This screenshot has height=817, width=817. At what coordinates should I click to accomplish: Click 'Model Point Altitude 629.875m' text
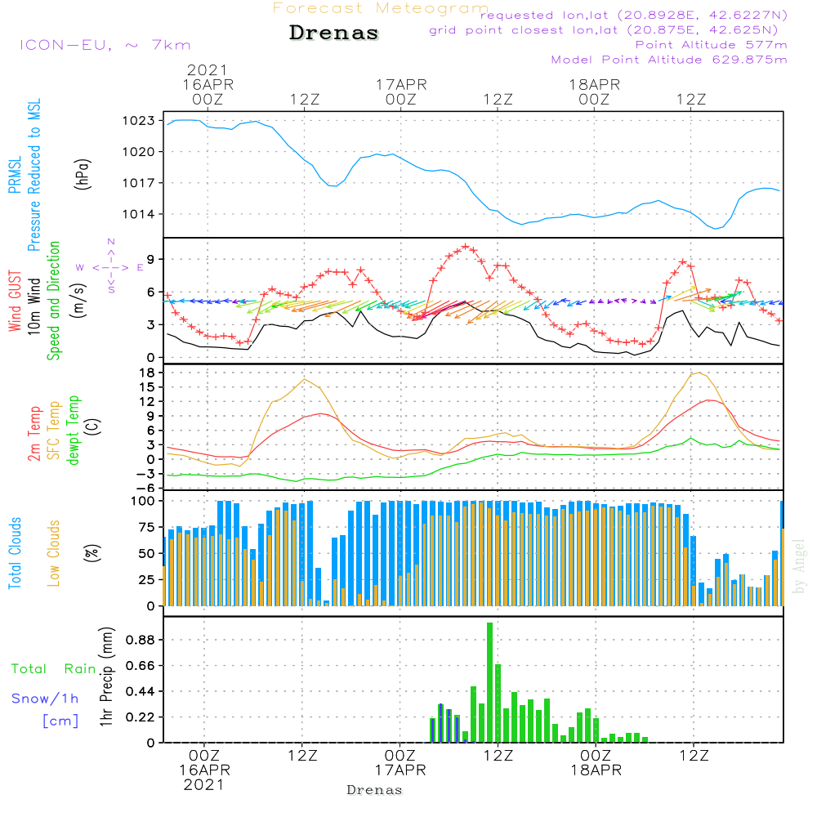click(669, 60)
